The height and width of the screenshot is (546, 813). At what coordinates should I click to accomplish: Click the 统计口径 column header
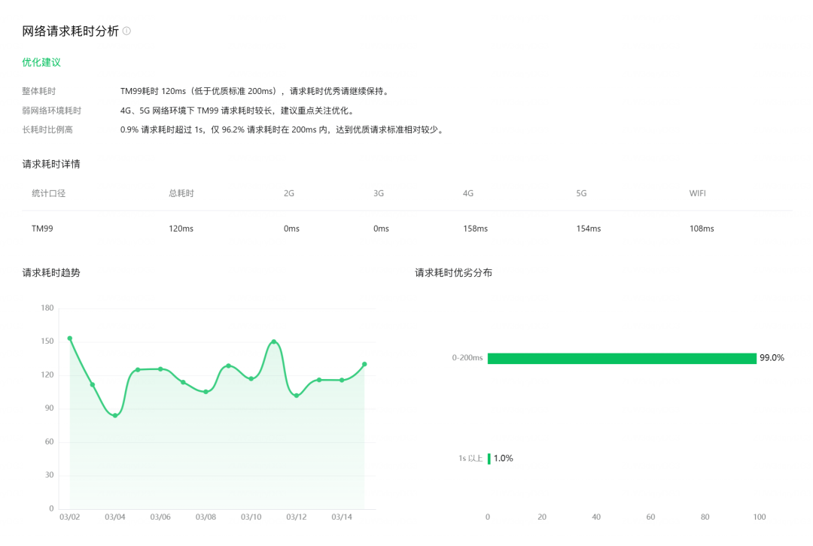click(x=49, y=193)
